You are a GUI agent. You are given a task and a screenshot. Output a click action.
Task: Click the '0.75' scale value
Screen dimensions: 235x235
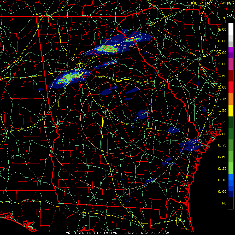[222, 145]
